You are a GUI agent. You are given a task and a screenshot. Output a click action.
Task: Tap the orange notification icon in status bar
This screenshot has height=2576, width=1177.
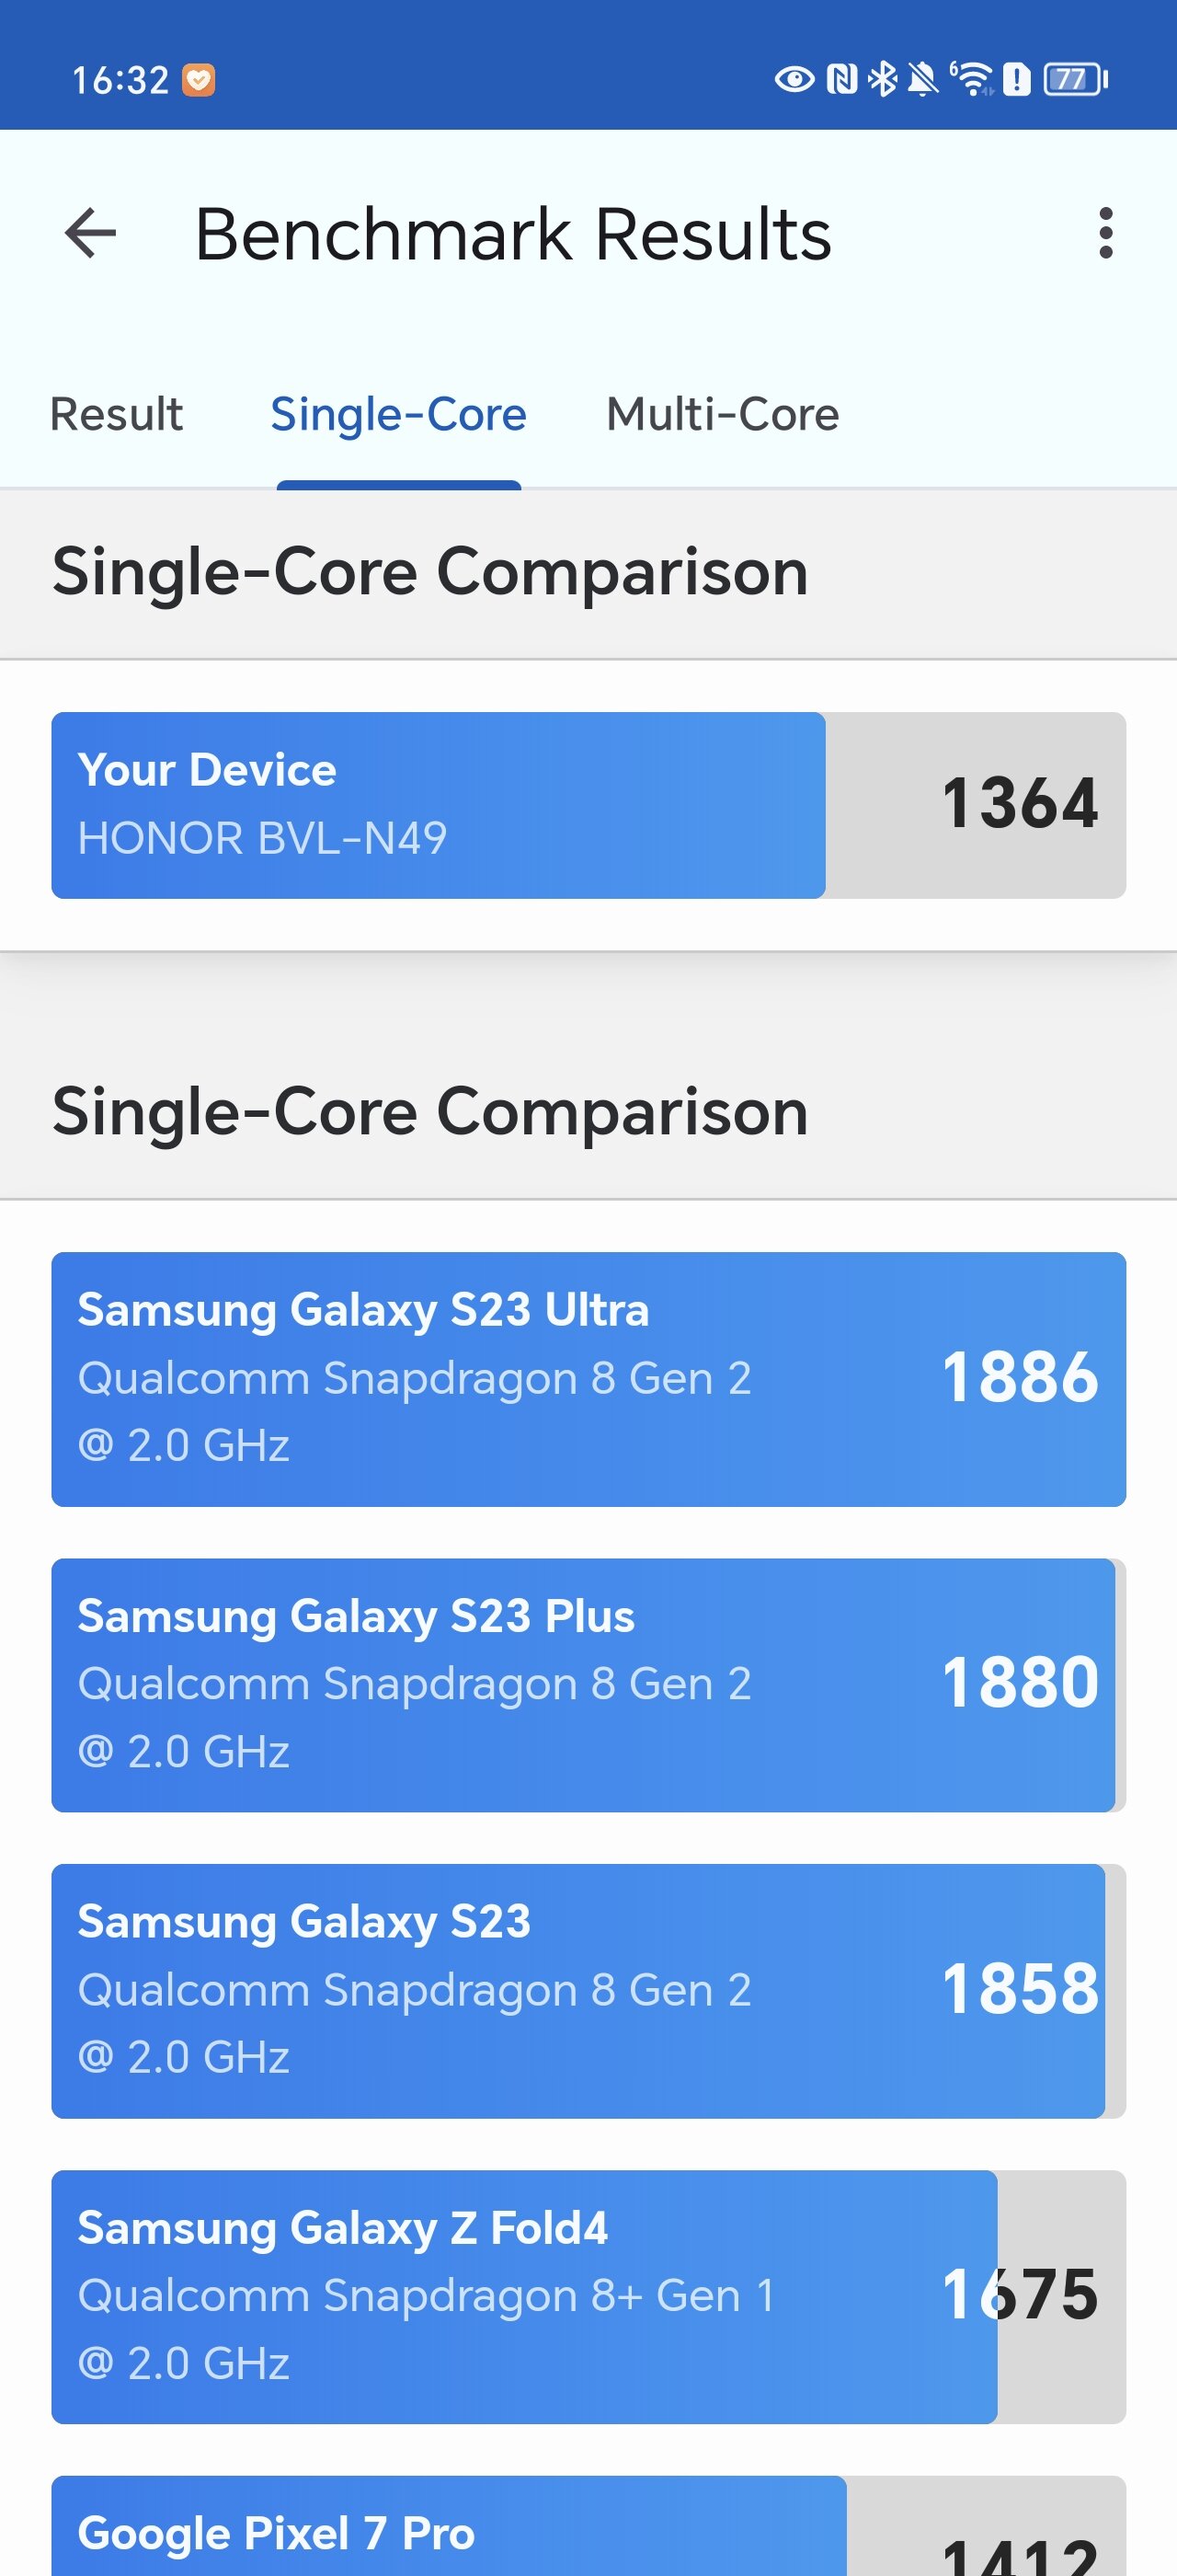pos(198,79)
